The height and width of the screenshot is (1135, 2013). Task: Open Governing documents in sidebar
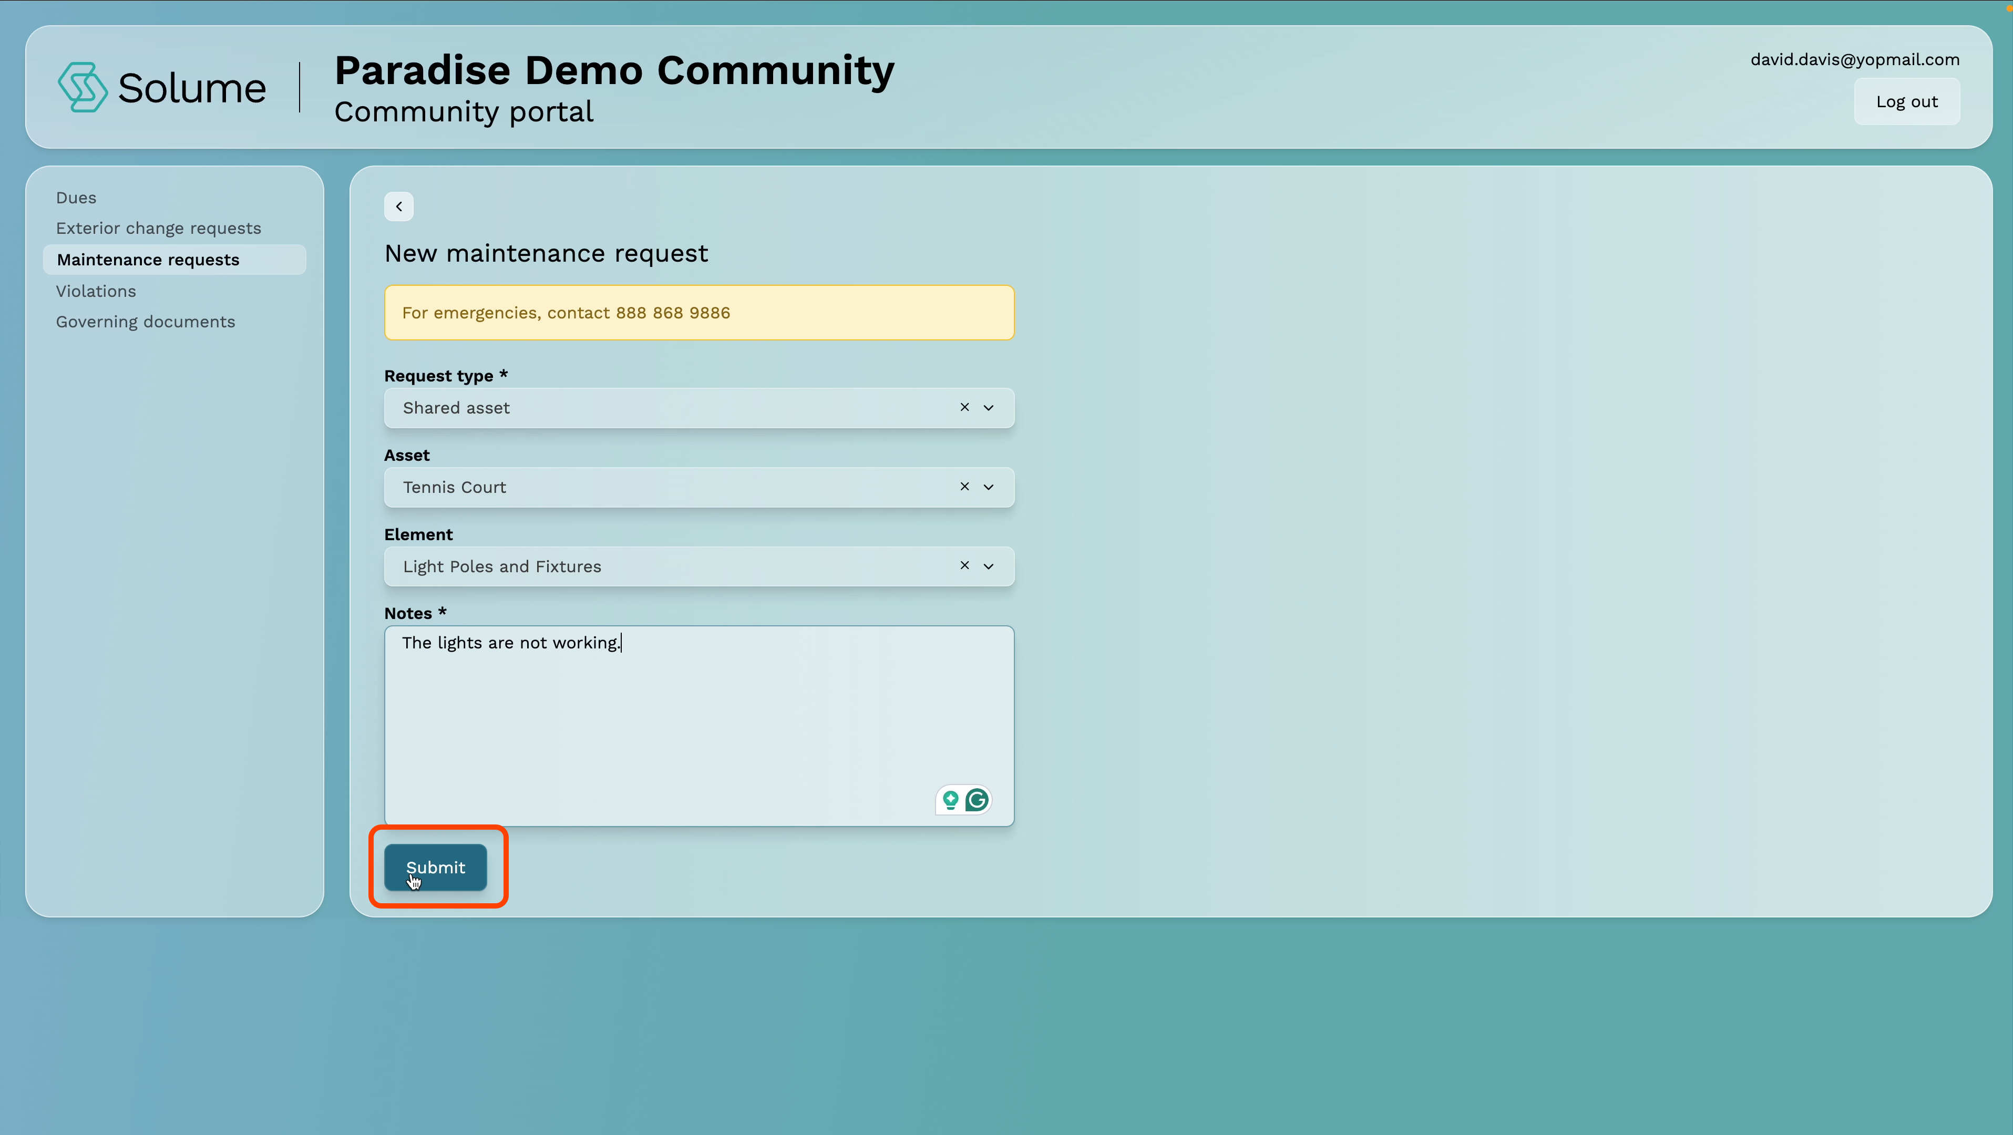click(x=146, y=322)
